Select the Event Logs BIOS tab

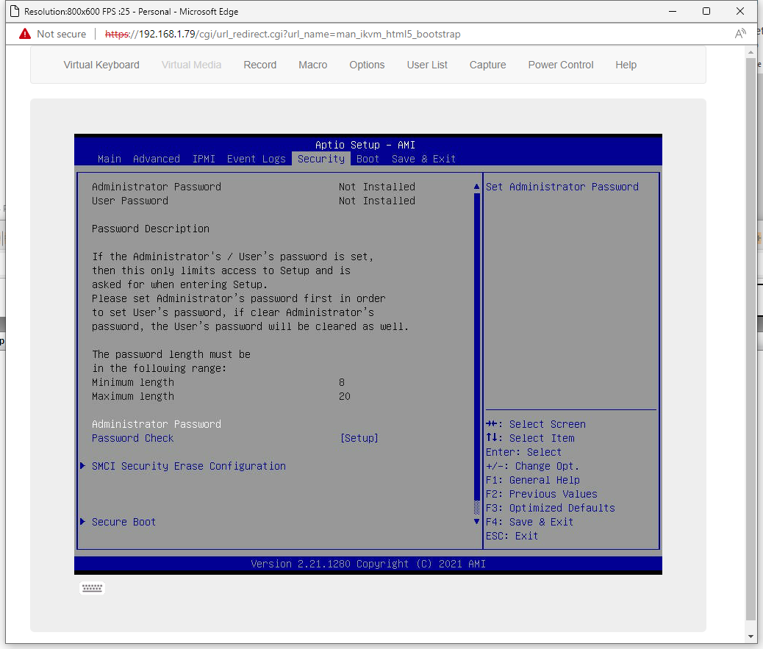pyautogui.click(x=256, y=159)
